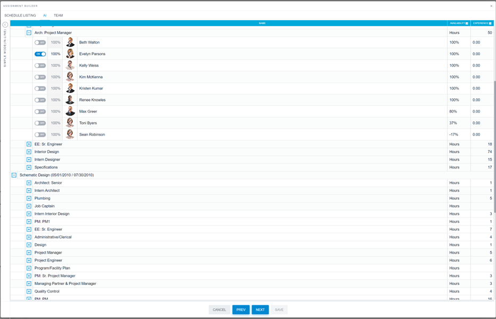Turn on Sean Robinson's toggle

click(x=40, y=134)
